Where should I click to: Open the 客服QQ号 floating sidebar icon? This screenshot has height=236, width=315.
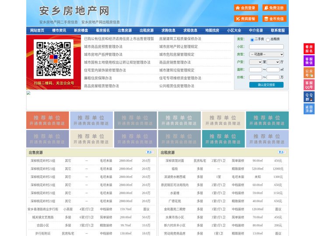point(309,85)
